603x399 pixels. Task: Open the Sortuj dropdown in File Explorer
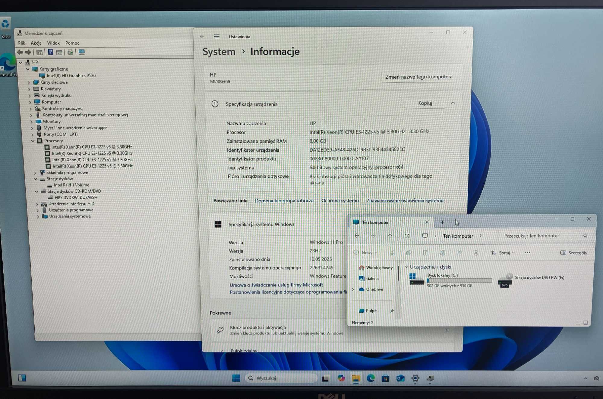[x=503, y=253]
